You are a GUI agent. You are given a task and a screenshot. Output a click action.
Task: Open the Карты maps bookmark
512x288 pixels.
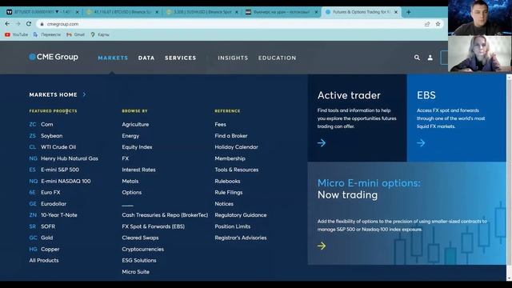pos(100,34)
